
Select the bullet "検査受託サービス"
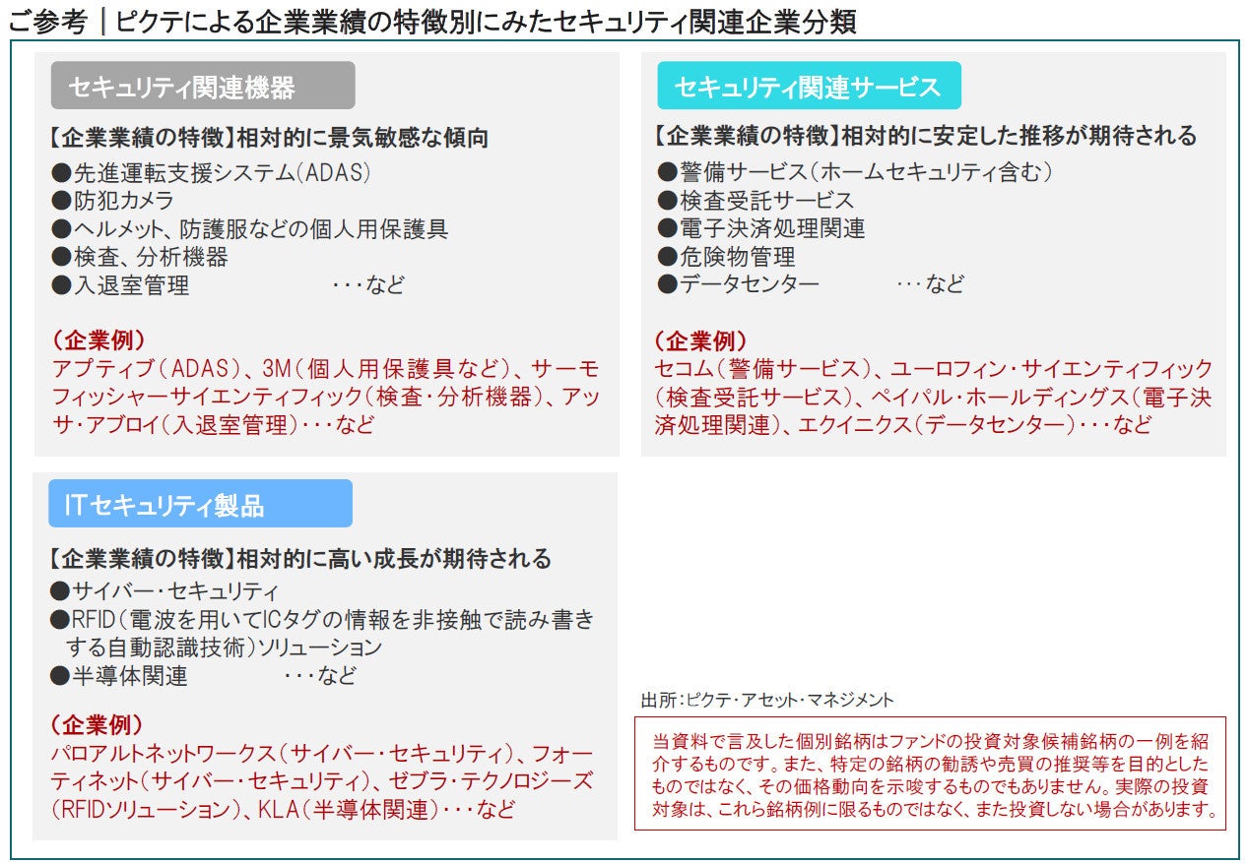tap(756, 200)
